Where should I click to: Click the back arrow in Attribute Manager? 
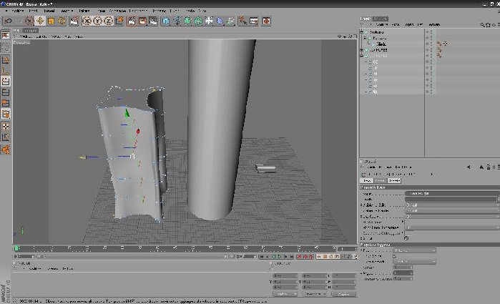point(469,167)
